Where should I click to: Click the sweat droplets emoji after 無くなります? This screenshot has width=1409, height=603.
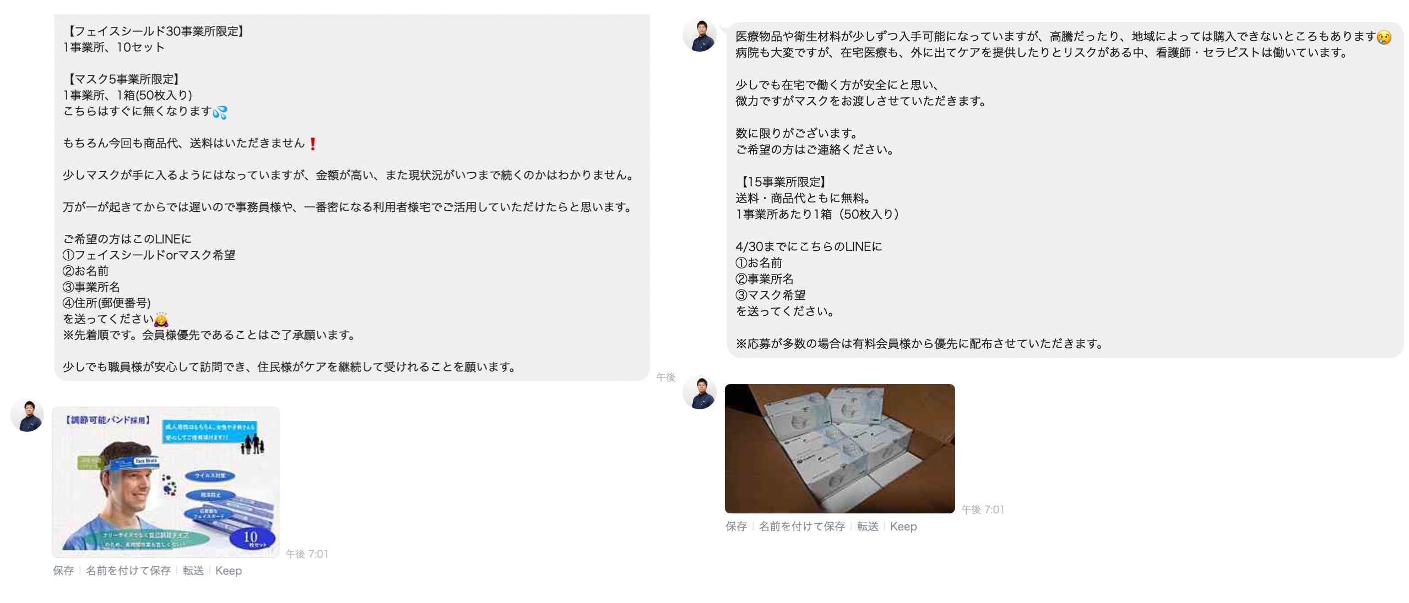point(220,112)
